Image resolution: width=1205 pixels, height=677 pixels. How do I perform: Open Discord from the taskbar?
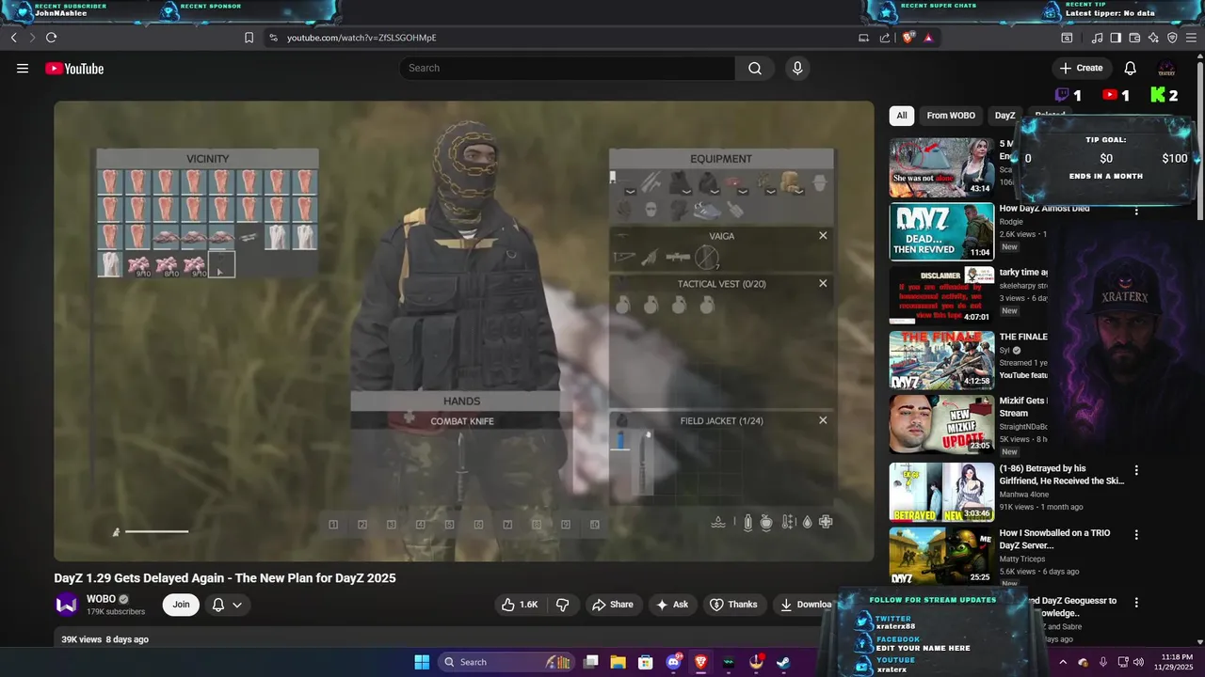point(674,662)
